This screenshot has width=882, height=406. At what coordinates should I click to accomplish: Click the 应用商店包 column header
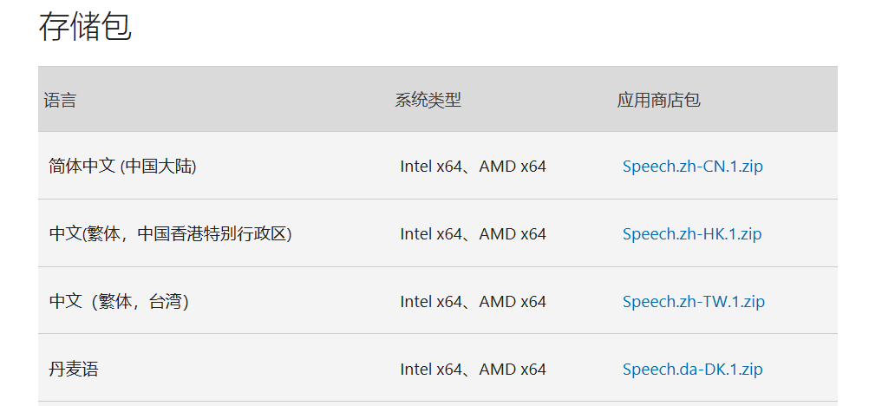point(659,101)
